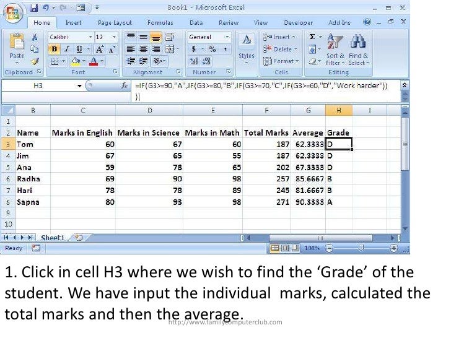451x338 pixels.
Task: Increase font size with Grow Font icon
Action: tap(100, 50)
